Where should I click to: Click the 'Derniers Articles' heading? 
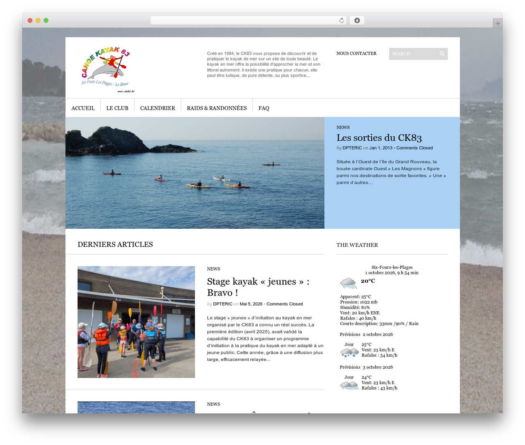pyautogui.click(x=115, y=244)
